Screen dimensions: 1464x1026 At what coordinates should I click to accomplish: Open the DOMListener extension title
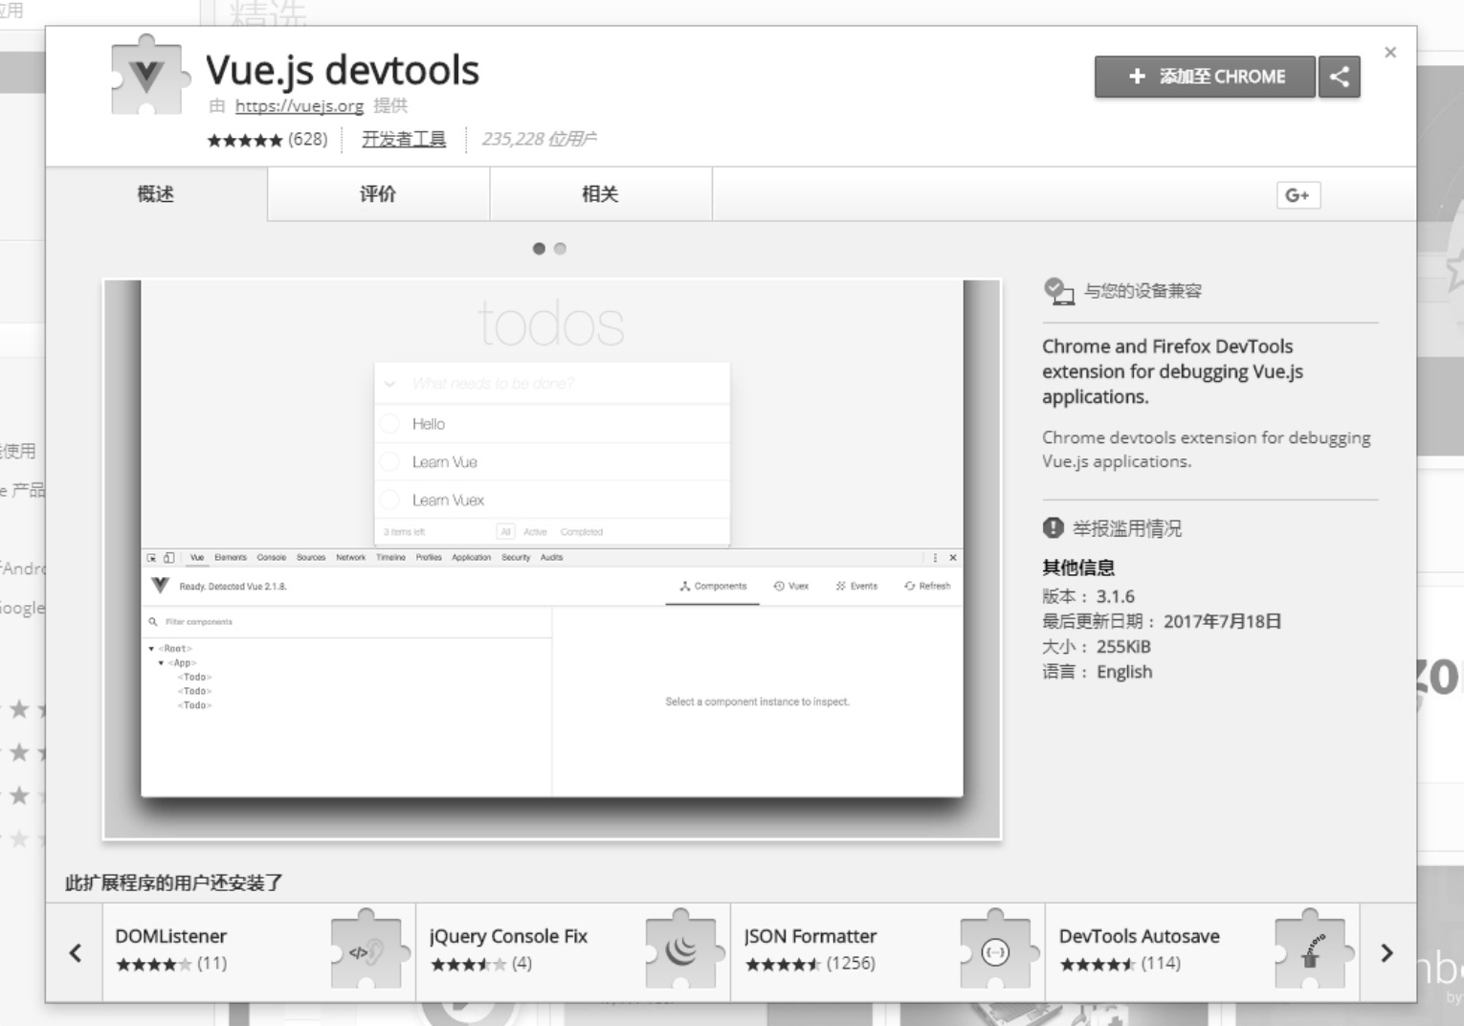[x=171, y=936]
